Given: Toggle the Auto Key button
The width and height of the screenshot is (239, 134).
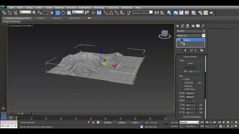Looking at the screenshot, I should (174, 122).
